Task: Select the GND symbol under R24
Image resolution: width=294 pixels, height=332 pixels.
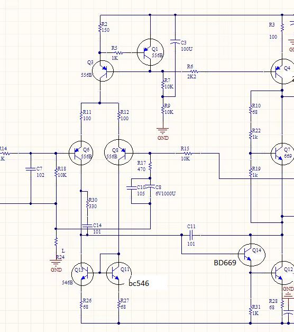Action: tap(56, 263)
